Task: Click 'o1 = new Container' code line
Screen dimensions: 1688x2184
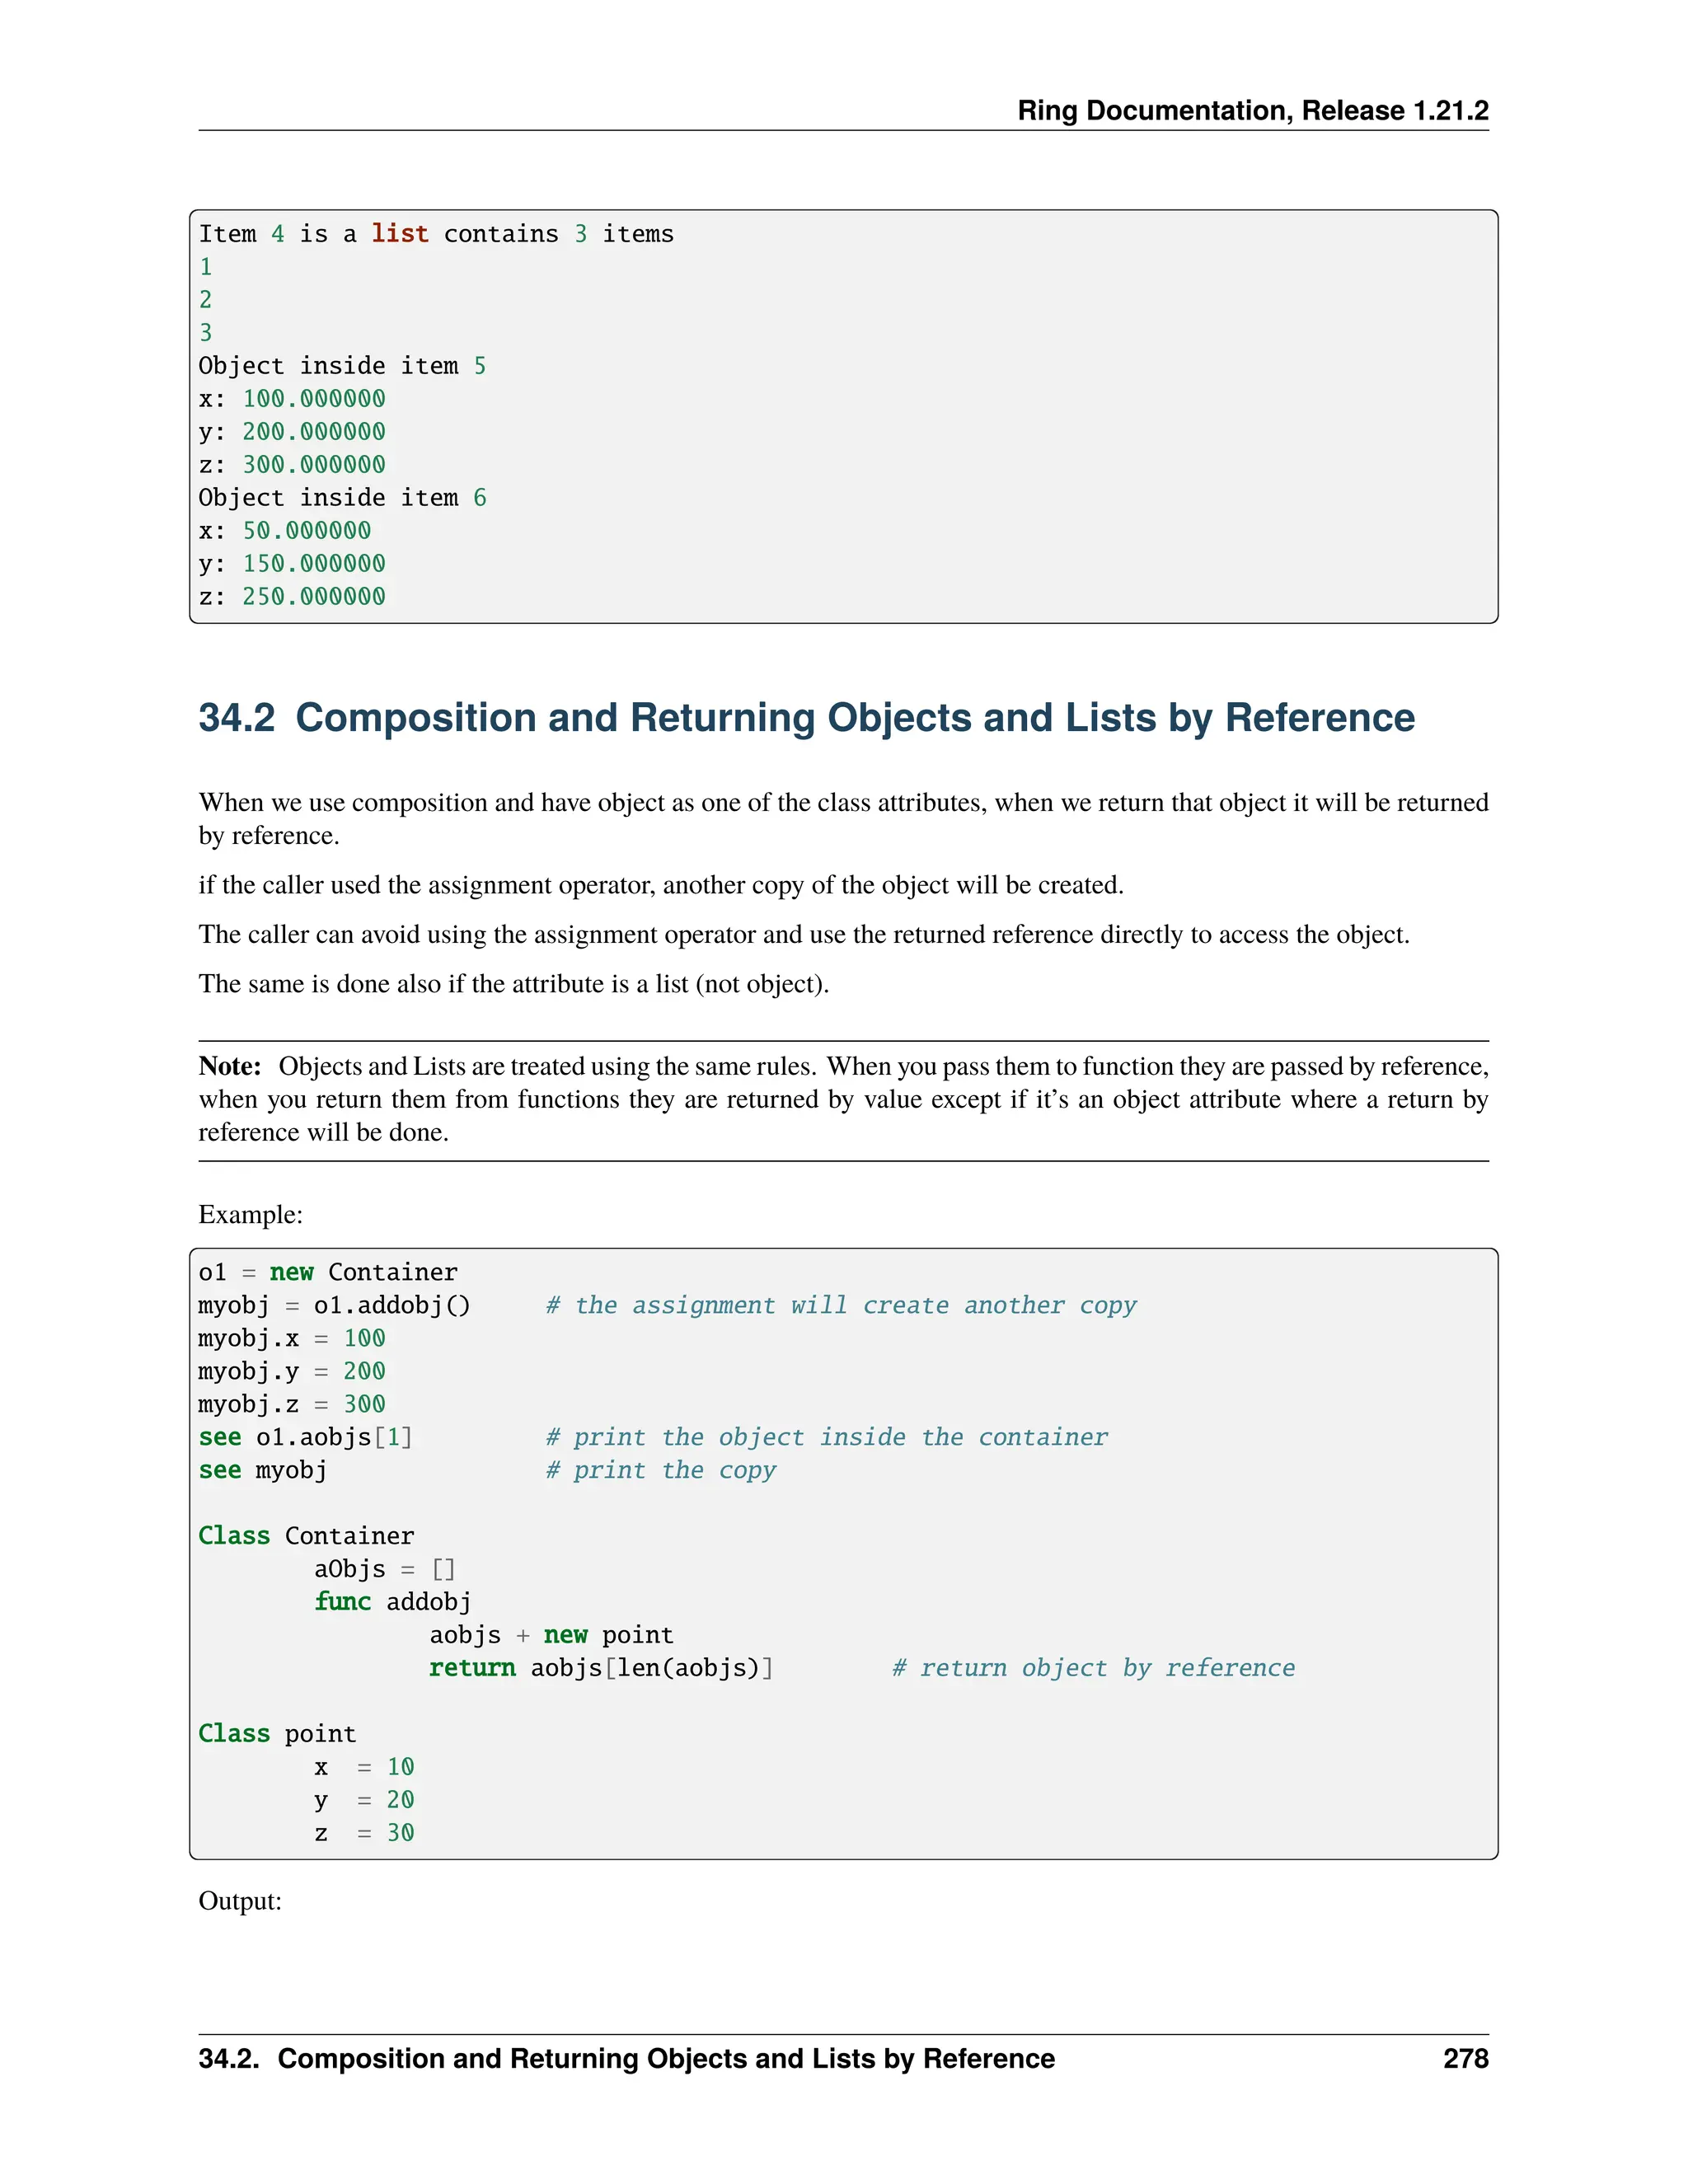Action: click(327, 1272)
